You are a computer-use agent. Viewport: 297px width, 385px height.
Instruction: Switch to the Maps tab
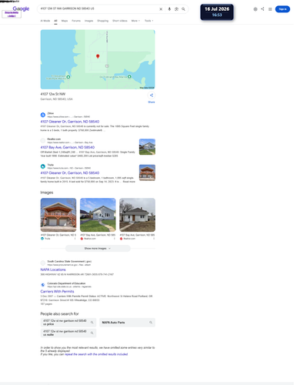click(65, 21)
